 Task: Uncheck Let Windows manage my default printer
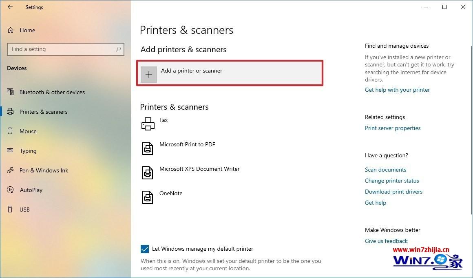tap(145, 249)
